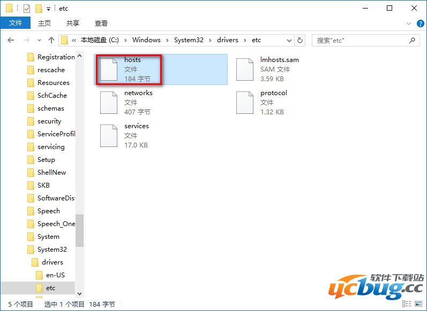Screen dimensions: 427x311
Task: Click the Properties icon in the title bar
Action: pyautogui.click(x=27, y=9)
